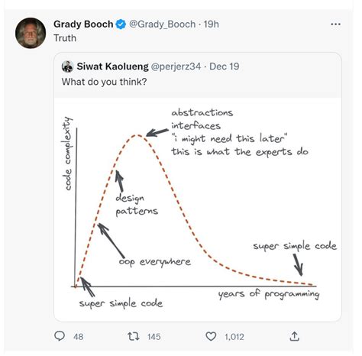Viewport: 362px width, 356px height.
Task: Click the Siwat Kaolueng author name
Action: (112, 66)
